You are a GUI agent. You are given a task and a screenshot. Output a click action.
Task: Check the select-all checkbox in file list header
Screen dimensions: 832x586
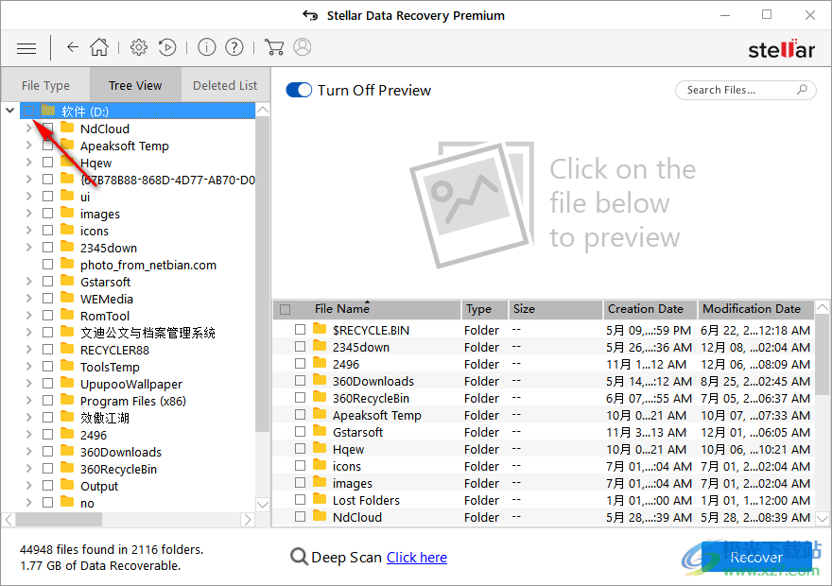point(285,309)
